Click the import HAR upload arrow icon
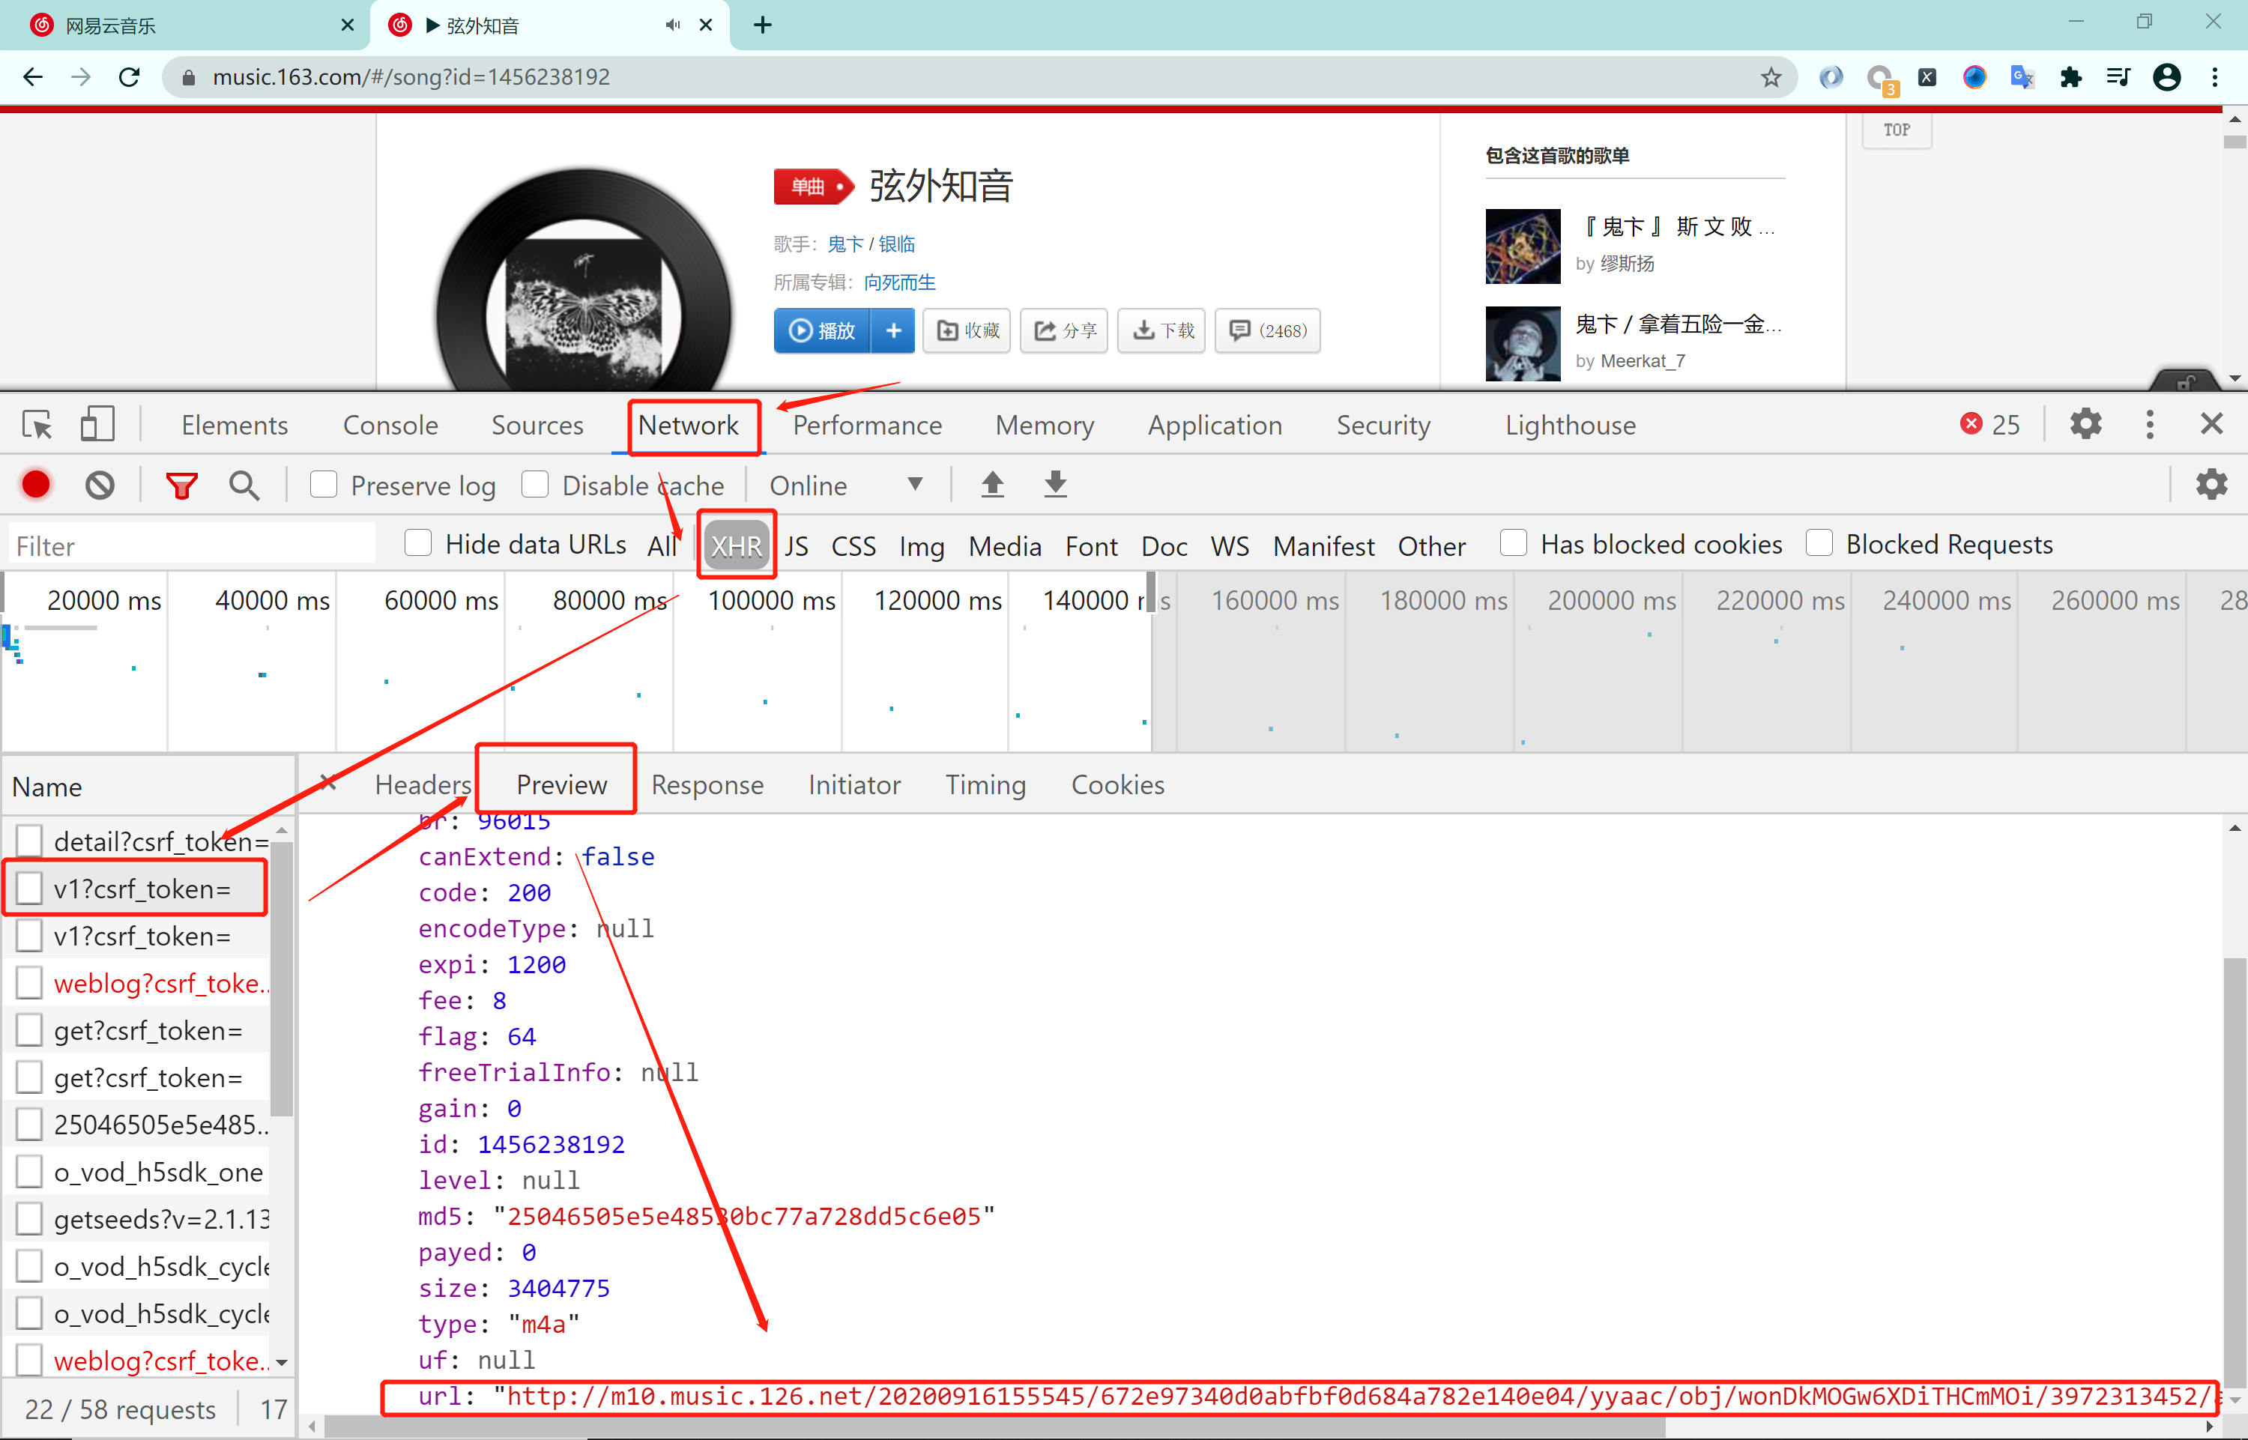 pyautogui.click(x=992, y=483)
